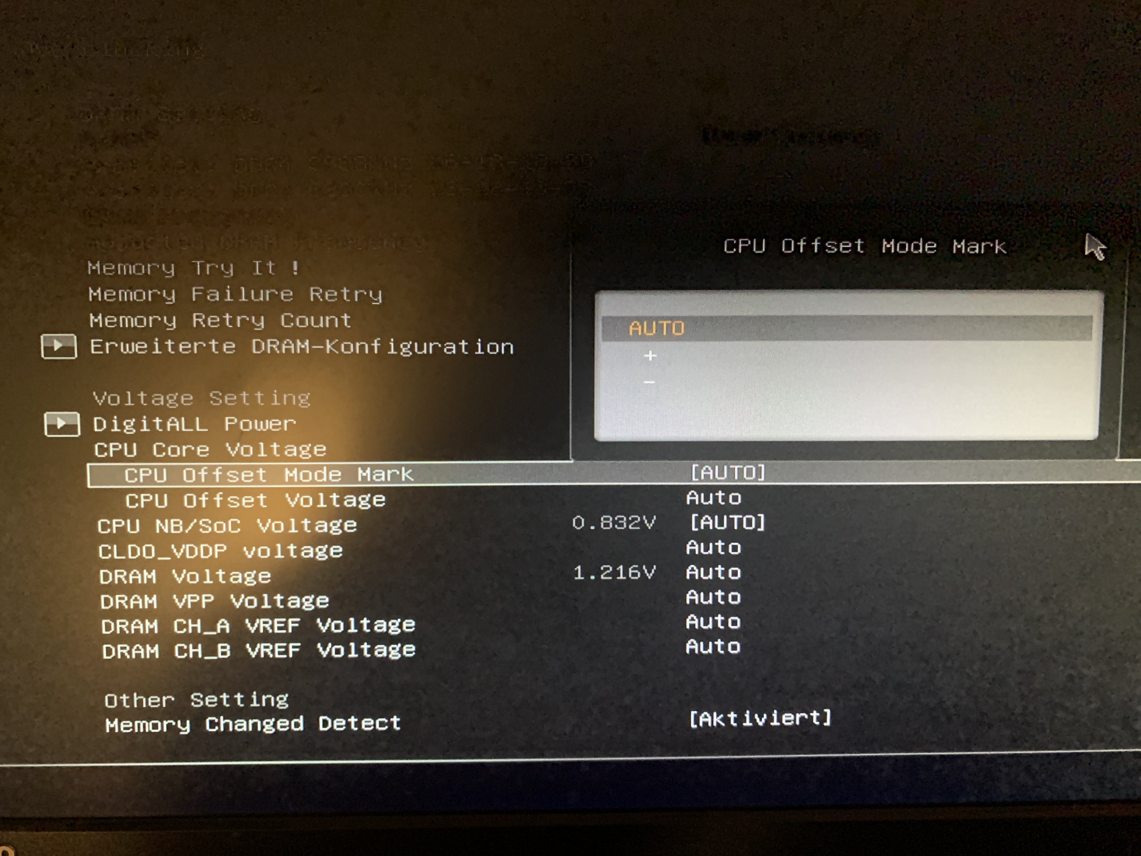Select the Memory Failure Retry setting
This screenshot has height=856, width=1141.
(235, 294)
